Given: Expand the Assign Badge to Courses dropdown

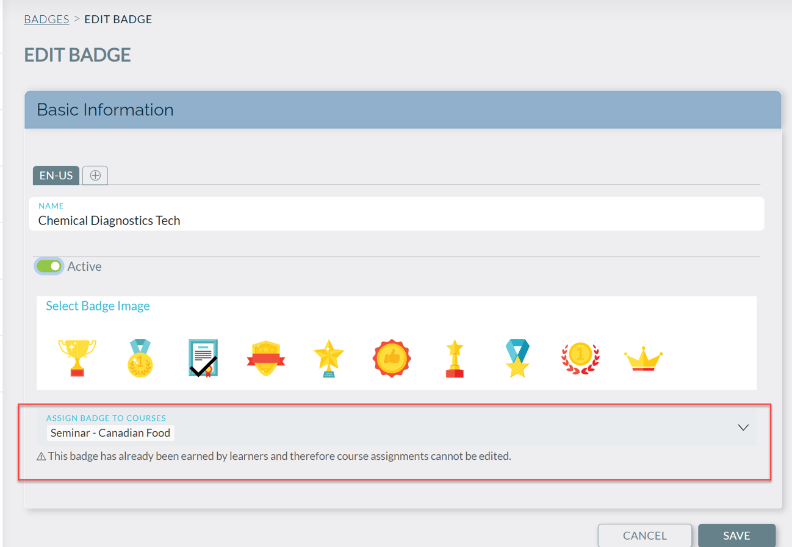Looking at the screenshot, I should 743,427.
